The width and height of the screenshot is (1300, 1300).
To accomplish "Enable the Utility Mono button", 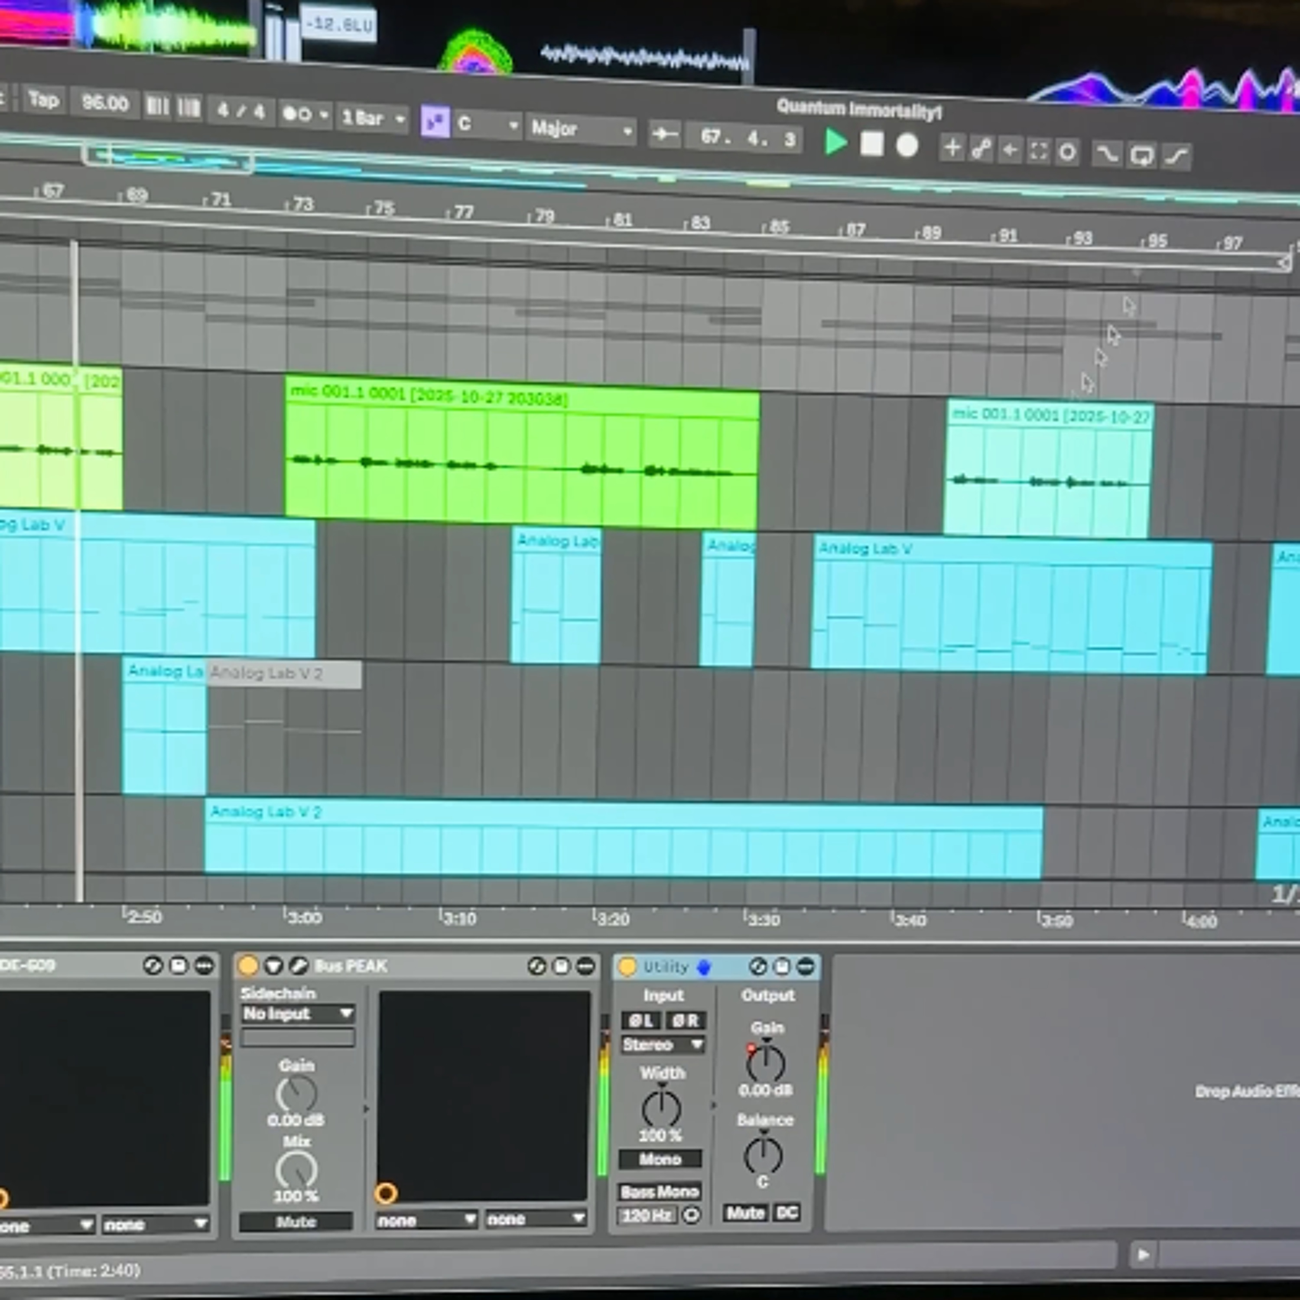I will pyautogui.click(x=660, y=1159).
